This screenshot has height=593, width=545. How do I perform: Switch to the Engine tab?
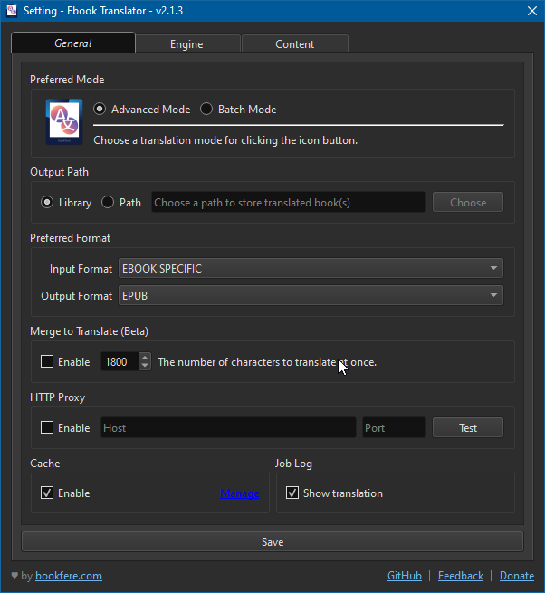(187, 43)
